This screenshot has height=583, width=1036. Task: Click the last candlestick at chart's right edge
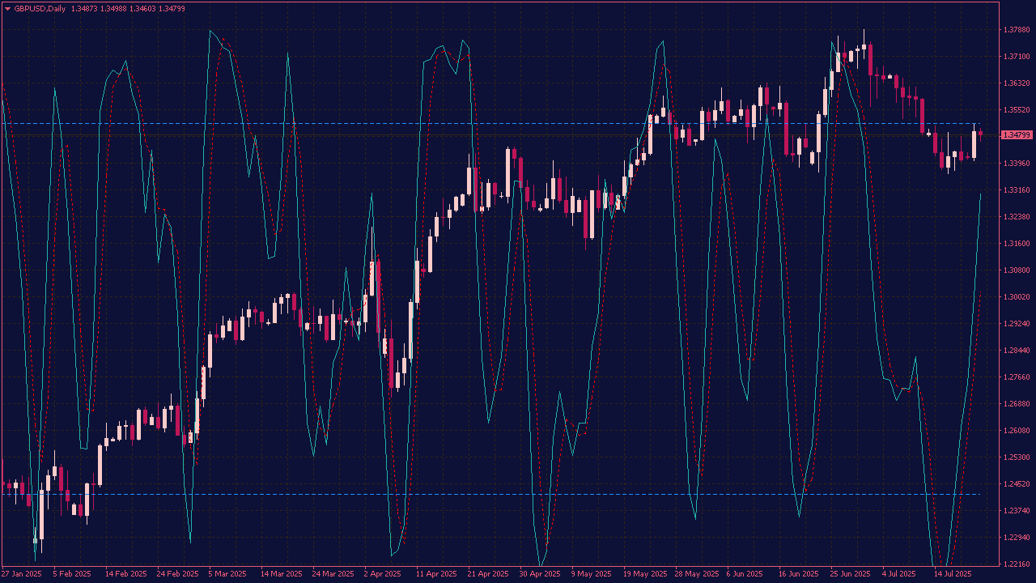click(x=980, y=134)
